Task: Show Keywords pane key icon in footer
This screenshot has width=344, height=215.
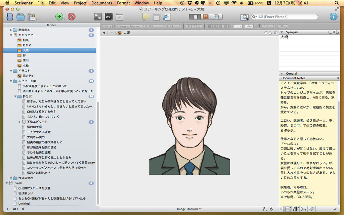Action: tap(303, 209)
